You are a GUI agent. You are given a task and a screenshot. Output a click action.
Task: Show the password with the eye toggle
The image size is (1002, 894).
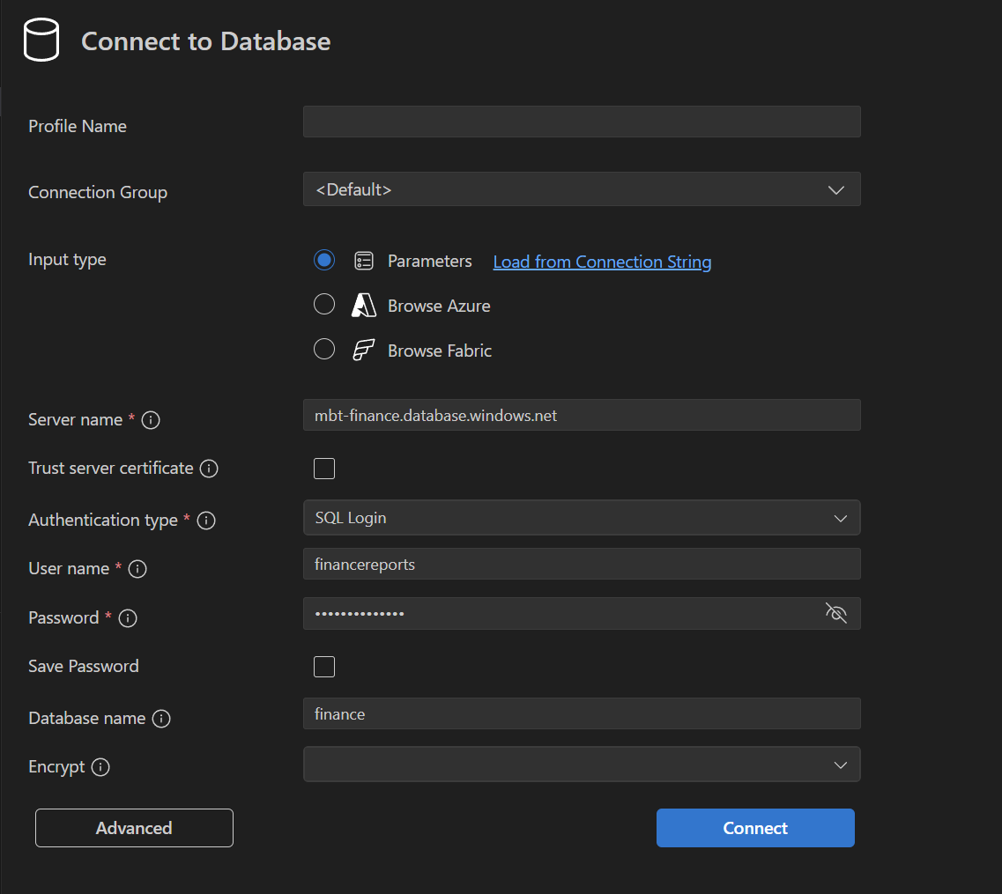(x=835, y=613)
